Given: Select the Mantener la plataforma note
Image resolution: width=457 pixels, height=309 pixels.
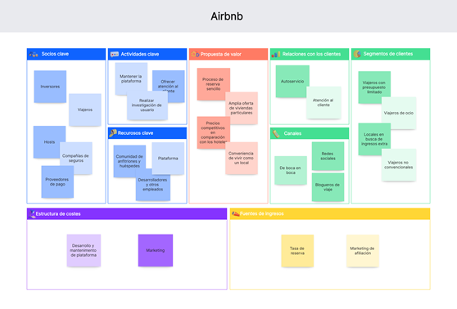Looking at the screenshot, I should click(x=131, y=78).
